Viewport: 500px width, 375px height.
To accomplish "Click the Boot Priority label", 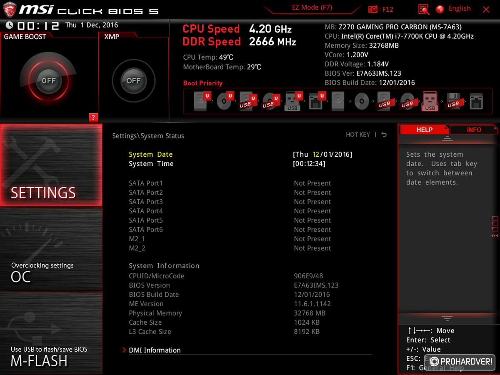I will tap(203, 83).
